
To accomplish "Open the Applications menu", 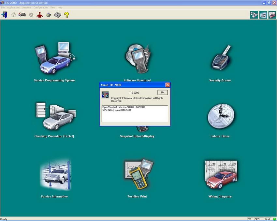I will (x=13, y=7).
